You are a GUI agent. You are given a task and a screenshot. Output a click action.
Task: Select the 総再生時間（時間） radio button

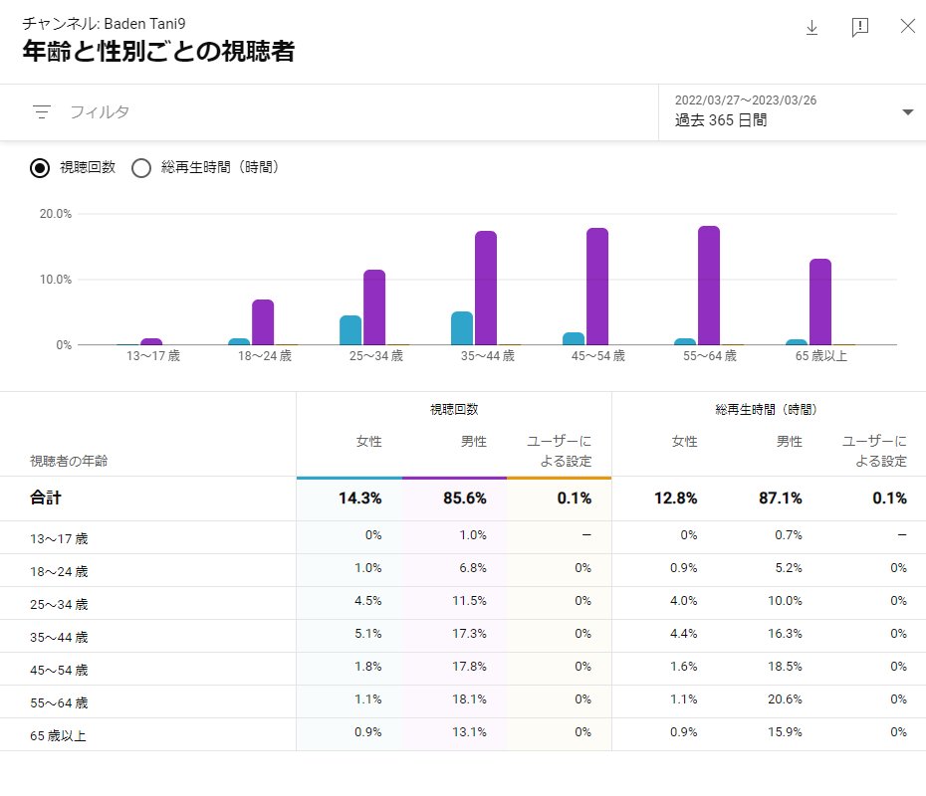click(x=141, y=168)
